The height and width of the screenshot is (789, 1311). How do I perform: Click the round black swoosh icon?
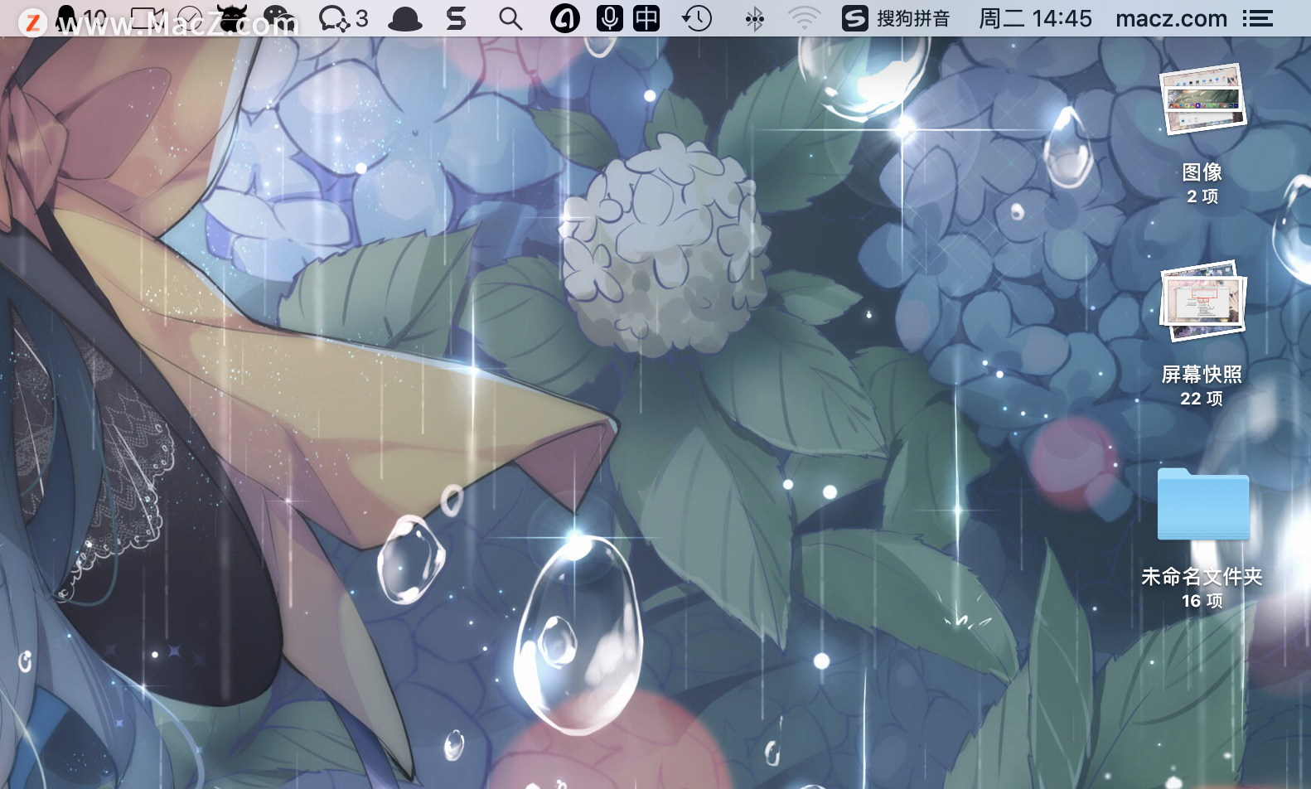click(x=565, y=18)
